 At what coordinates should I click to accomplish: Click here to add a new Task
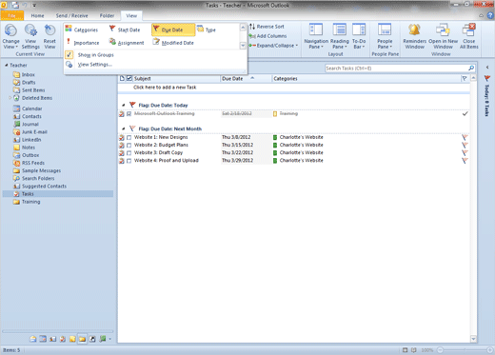[165, 88]
